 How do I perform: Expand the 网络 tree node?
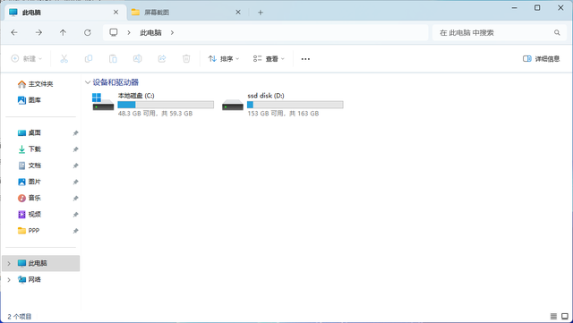click(9, 279)
